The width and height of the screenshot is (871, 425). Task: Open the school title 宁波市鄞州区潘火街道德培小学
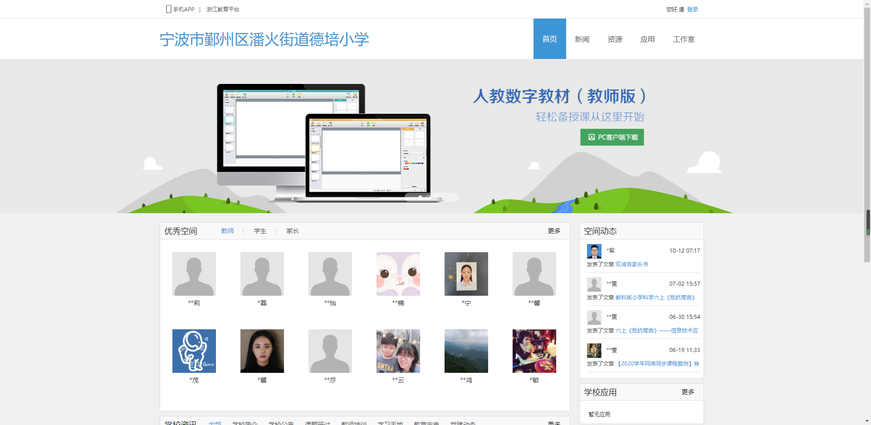pos(264,39)
